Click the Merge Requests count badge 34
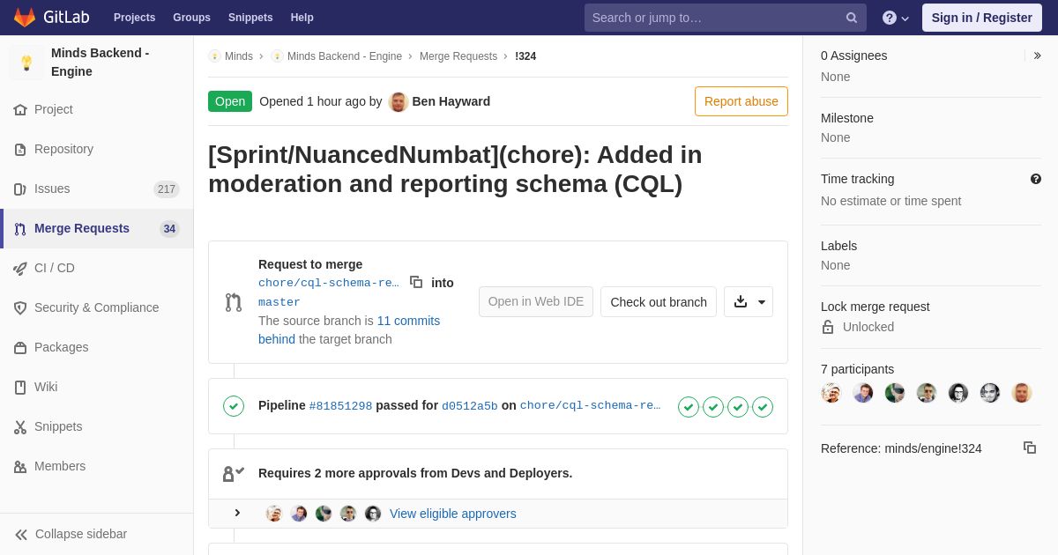This screenshot has width=1058, height=555. [169, 229]
